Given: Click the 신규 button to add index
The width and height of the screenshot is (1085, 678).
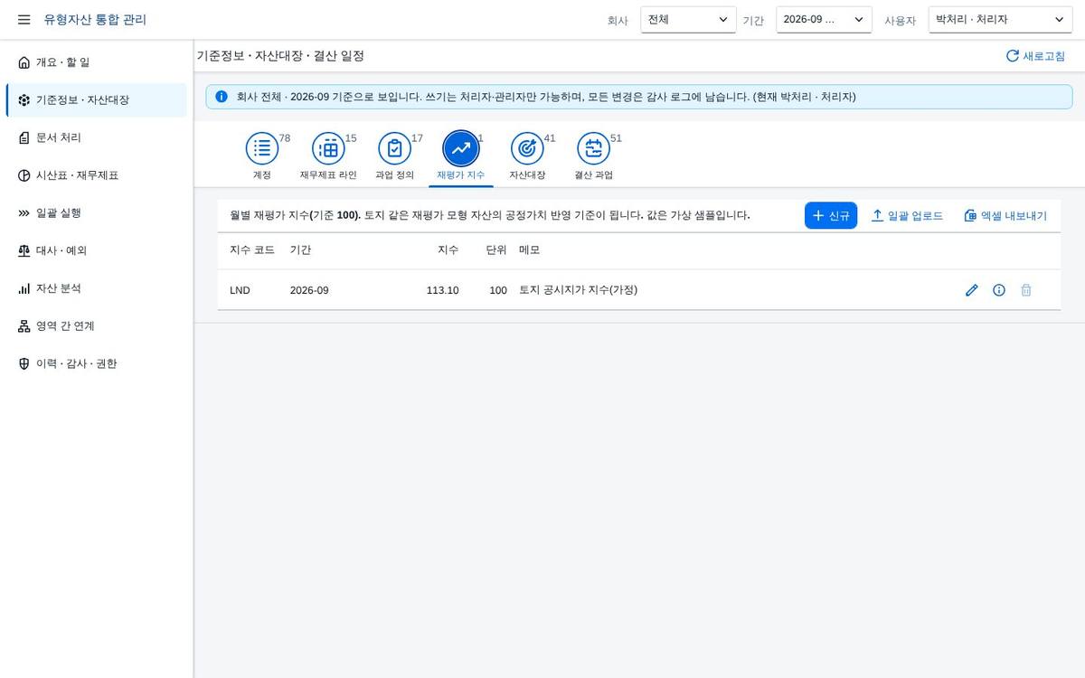Looking at the screenshot, I should coord(831,215).
